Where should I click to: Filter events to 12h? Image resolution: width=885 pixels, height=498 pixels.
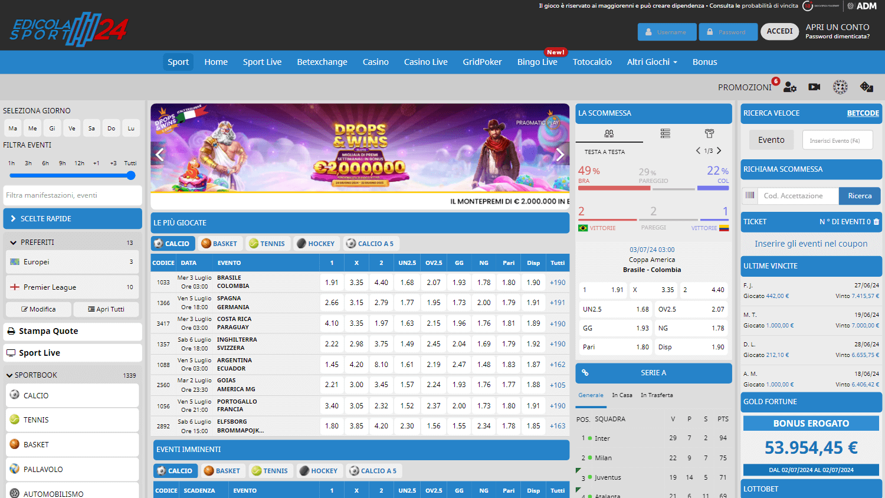pyautogui.click(x=79, y=163)
